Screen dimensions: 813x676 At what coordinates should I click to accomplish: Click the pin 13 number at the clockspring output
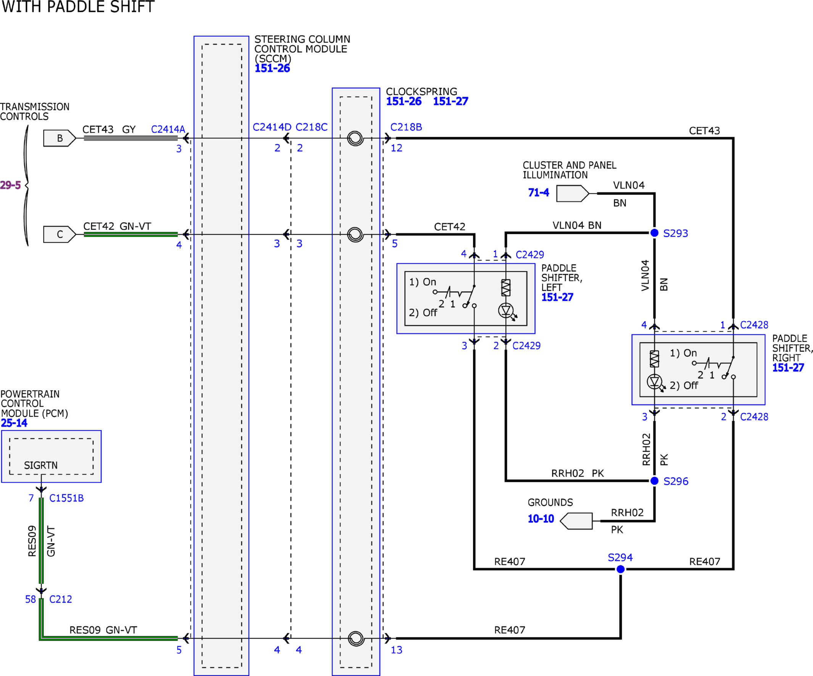(x=397, y=650)
